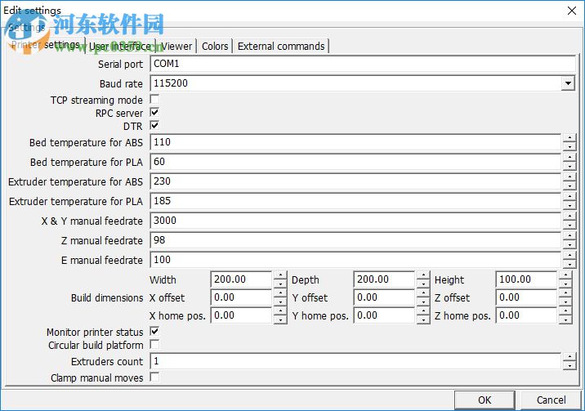This screenshot has width=585, height=411.
Task: Increase Y home pos. spinner
Action: (423, 311)
